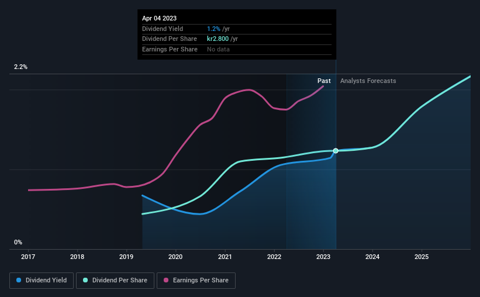Click the 2.2% y-axis label
Image resolution: width=480 pixels, height=297 pixels.
click(x=20, y=67)
